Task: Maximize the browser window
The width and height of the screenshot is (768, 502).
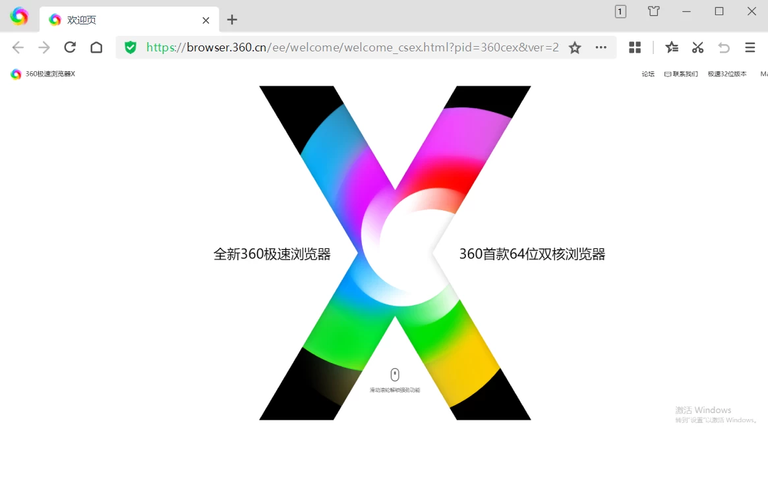Action: (719, 11)
